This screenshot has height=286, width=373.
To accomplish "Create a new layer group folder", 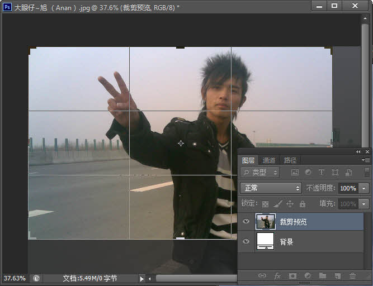I will click(322, 276).
